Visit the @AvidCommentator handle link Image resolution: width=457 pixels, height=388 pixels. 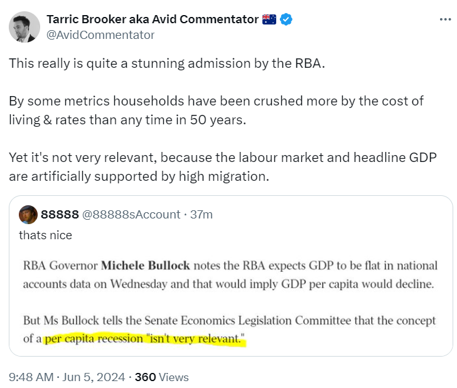[100, 35]
